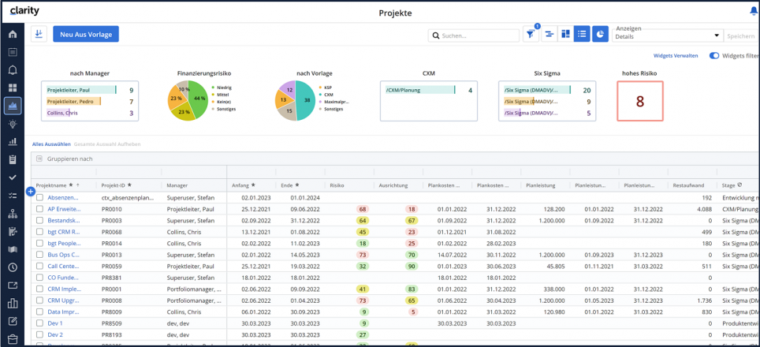
Task: Open the buildings sidebar icon
Action: pyautogui.click(x=13, y=304)
